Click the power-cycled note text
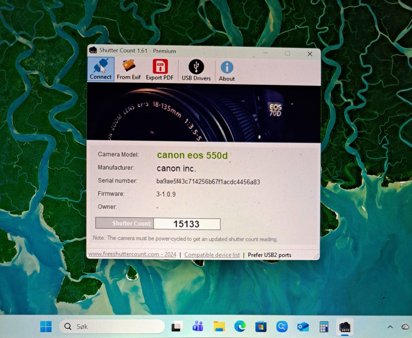This screenshot has width=412, height=338. pos(185,238)
